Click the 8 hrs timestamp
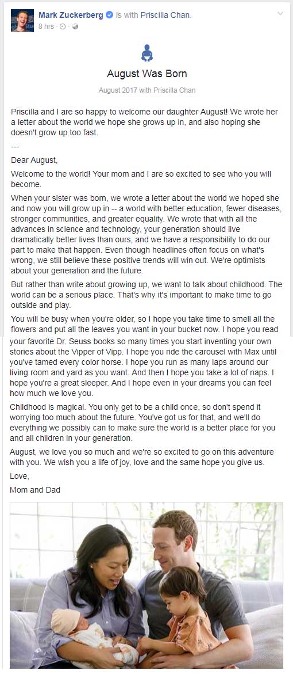 click(47, 26)
